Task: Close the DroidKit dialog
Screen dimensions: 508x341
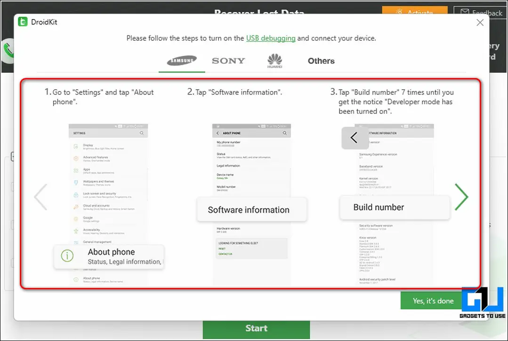Action: tap(480, 22)
